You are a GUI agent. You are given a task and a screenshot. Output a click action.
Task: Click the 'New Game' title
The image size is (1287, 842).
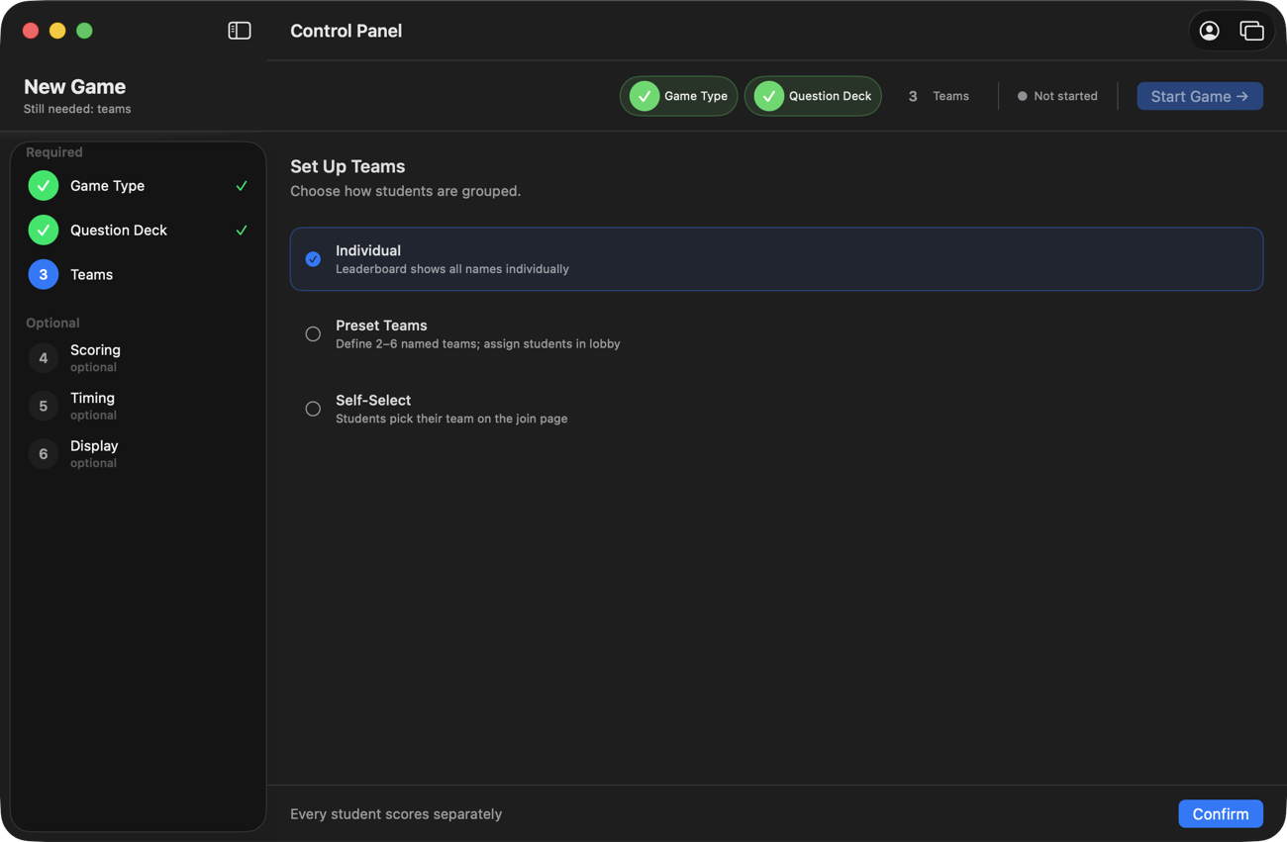[75, 86]
